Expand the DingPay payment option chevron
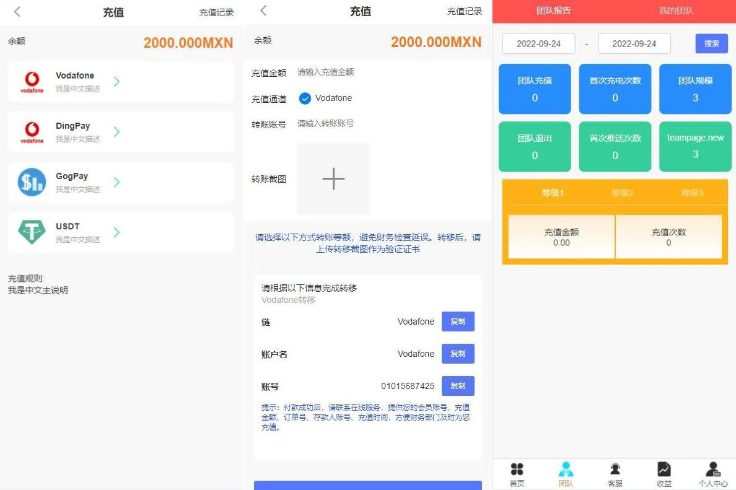 [x=116, y=132]
